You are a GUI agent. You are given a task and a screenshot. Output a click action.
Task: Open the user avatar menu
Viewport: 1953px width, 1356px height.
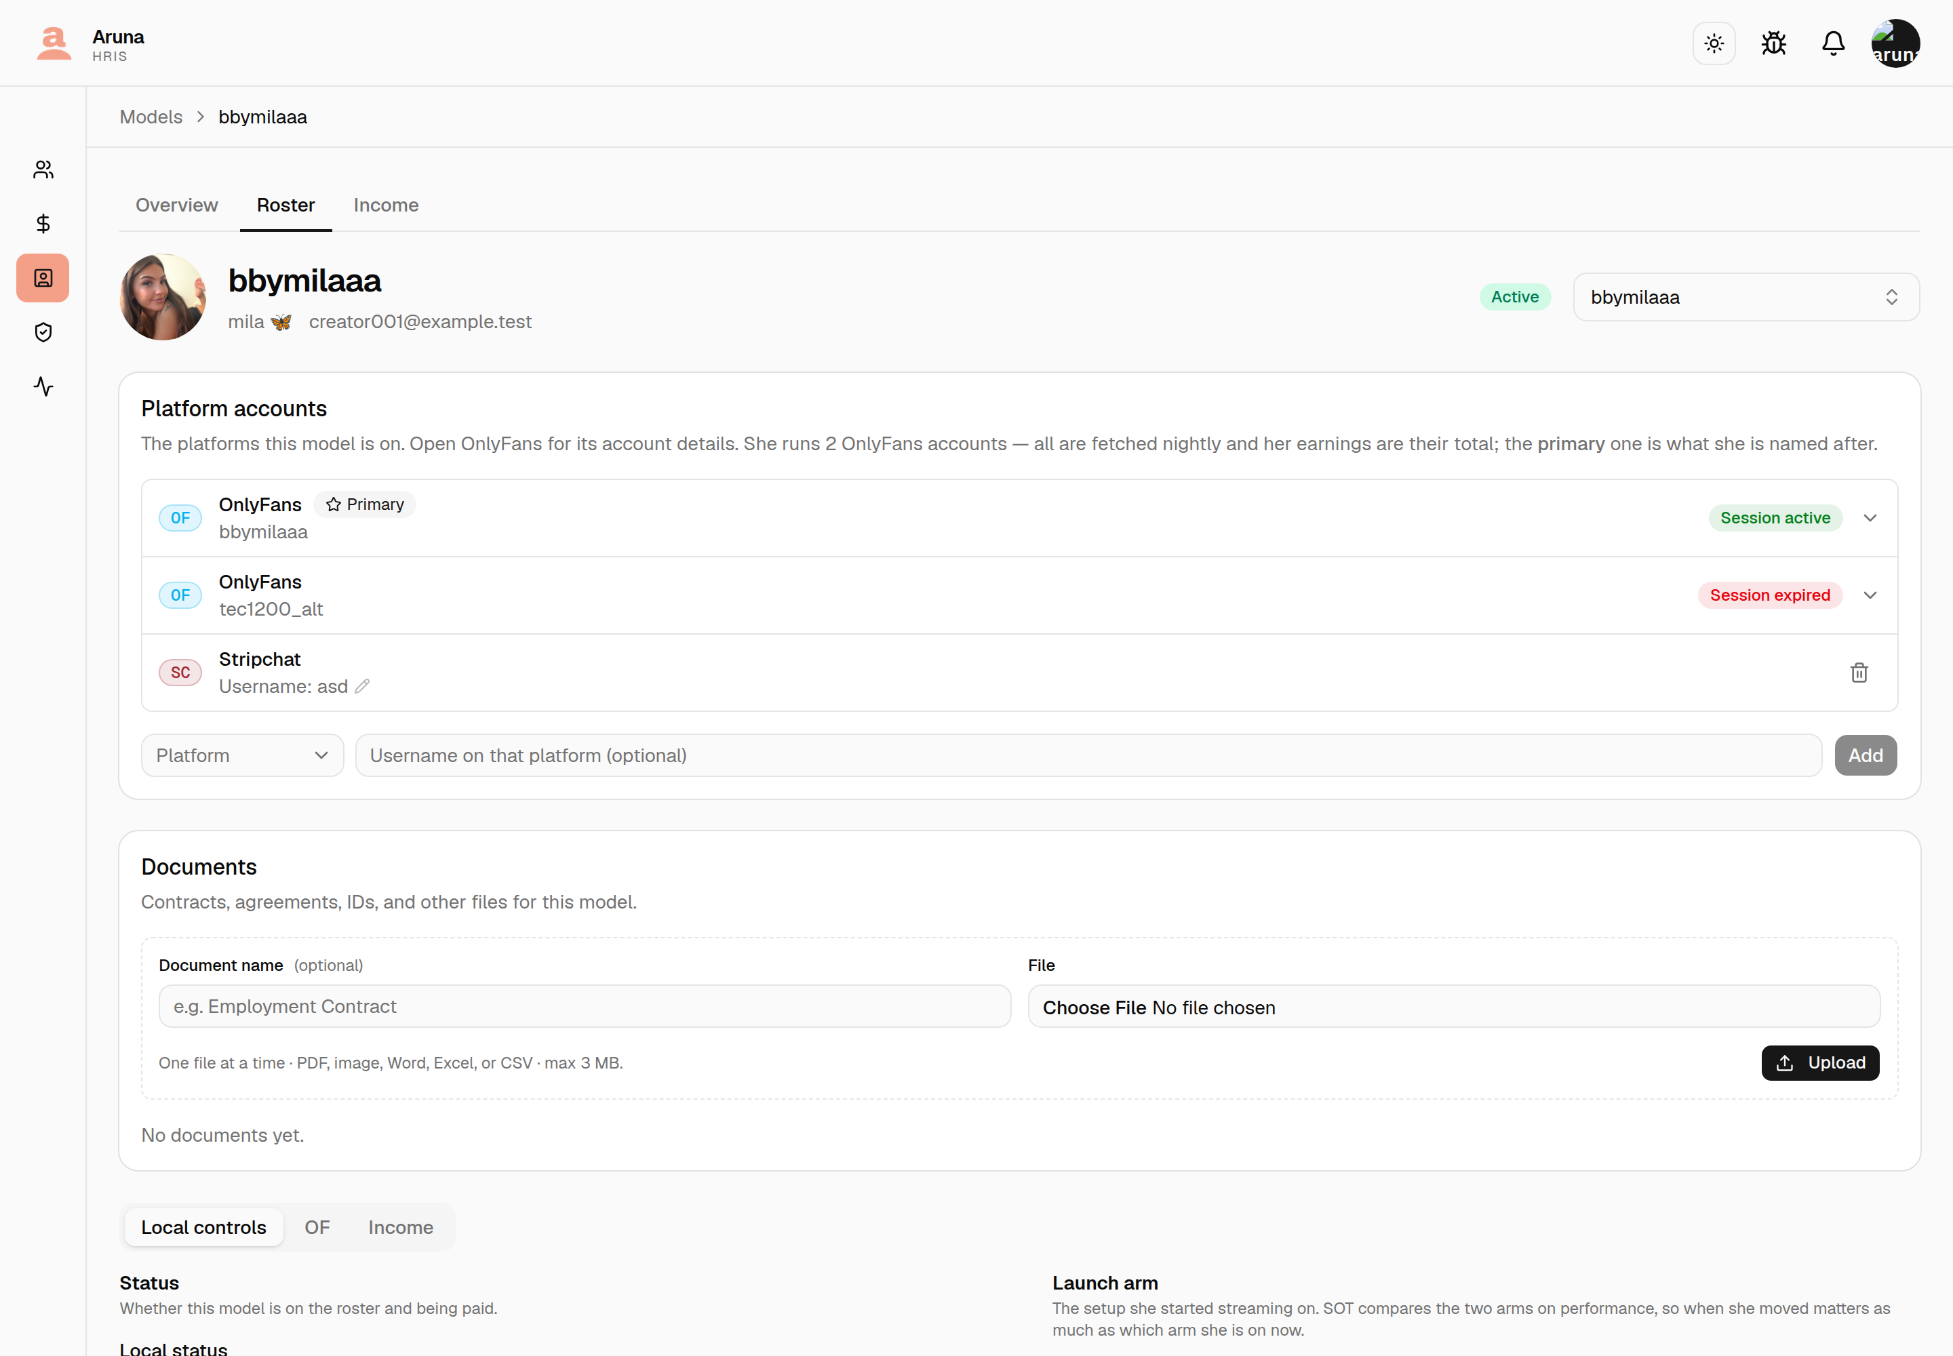pos(1895,43)
